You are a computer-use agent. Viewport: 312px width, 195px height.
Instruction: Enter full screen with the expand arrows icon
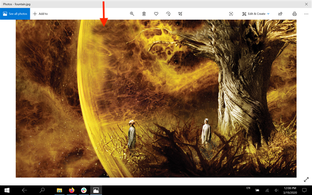(x=306, y=180)
